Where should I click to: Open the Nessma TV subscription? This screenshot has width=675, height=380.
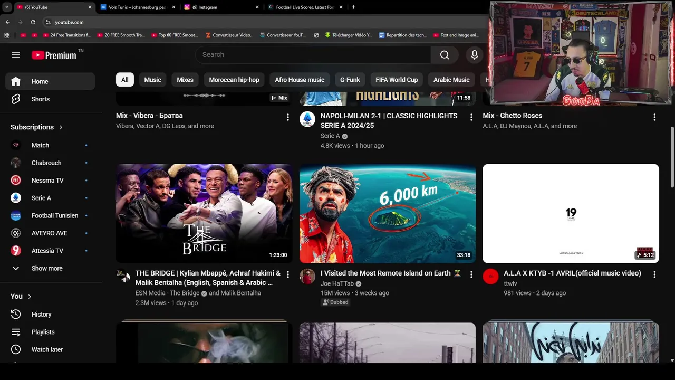(50, 180)
